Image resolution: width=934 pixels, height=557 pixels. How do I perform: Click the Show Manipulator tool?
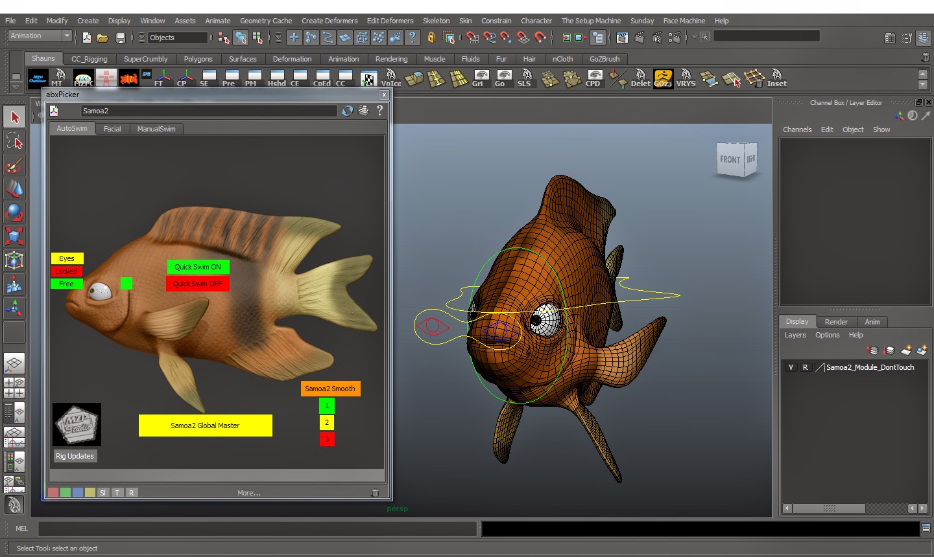tap(14, 308)
